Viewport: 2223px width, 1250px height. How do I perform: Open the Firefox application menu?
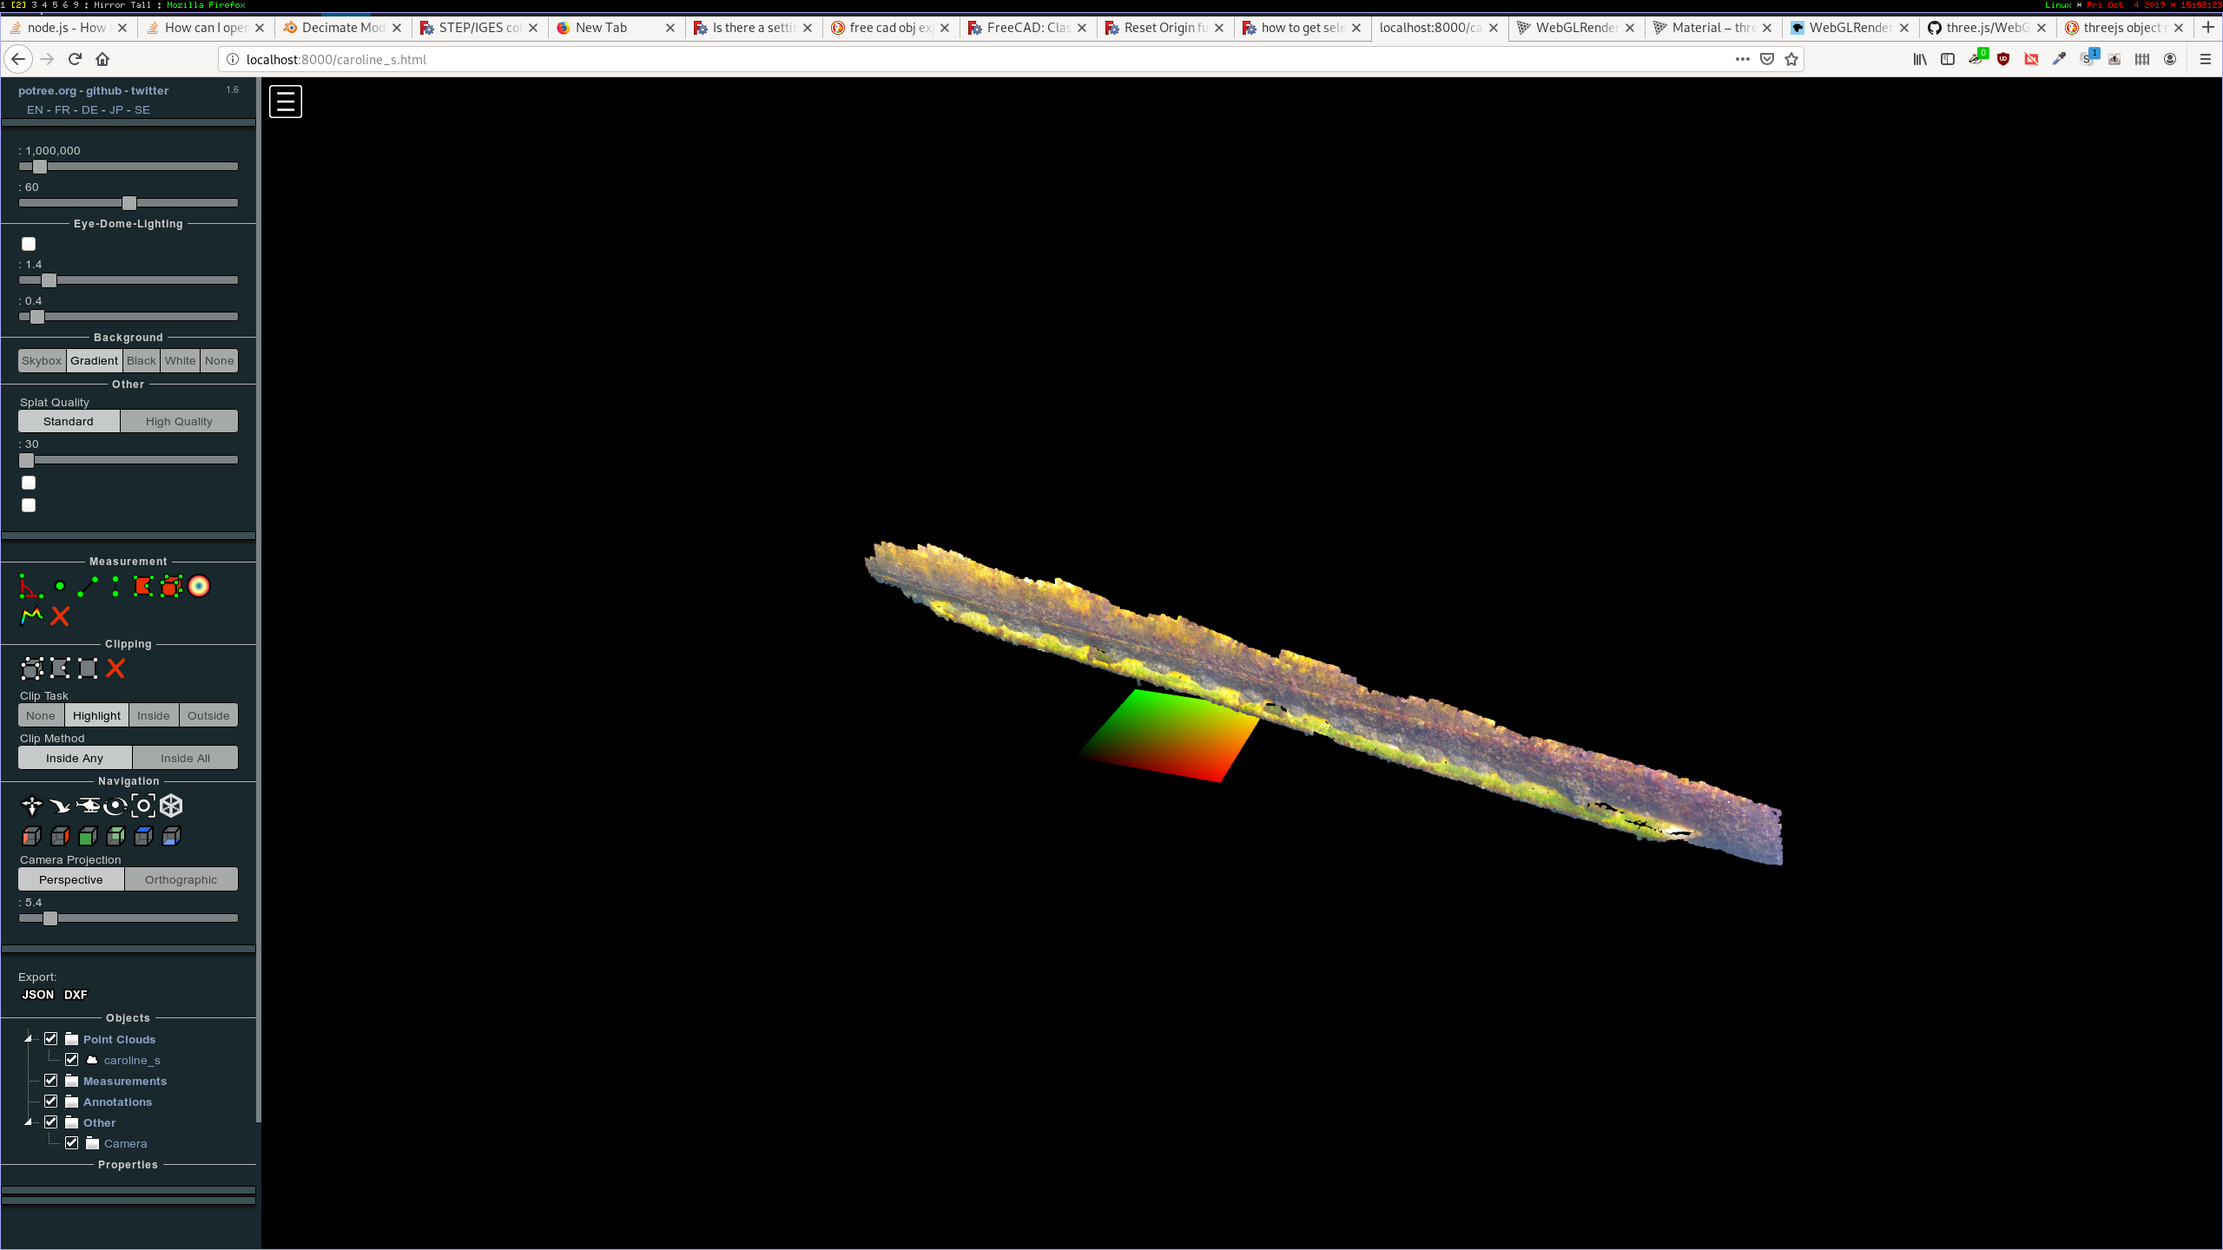point(2204,59)
